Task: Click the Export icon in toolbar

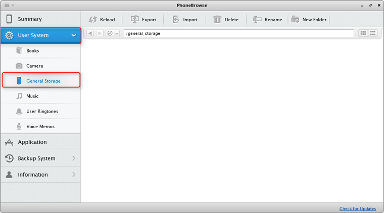Action: [x=135, y=20]
